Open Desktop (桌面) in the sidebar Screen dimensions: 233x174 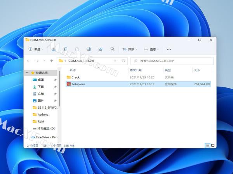40,80
